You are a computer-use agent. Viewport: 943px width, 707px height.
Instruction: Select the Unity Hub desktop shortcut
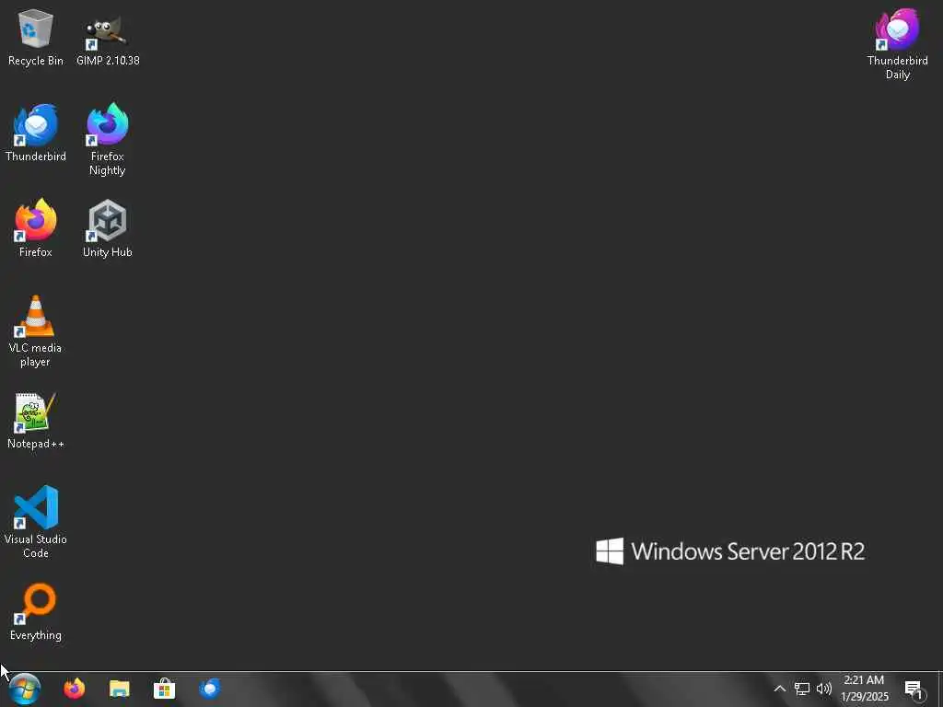point(108,228)
